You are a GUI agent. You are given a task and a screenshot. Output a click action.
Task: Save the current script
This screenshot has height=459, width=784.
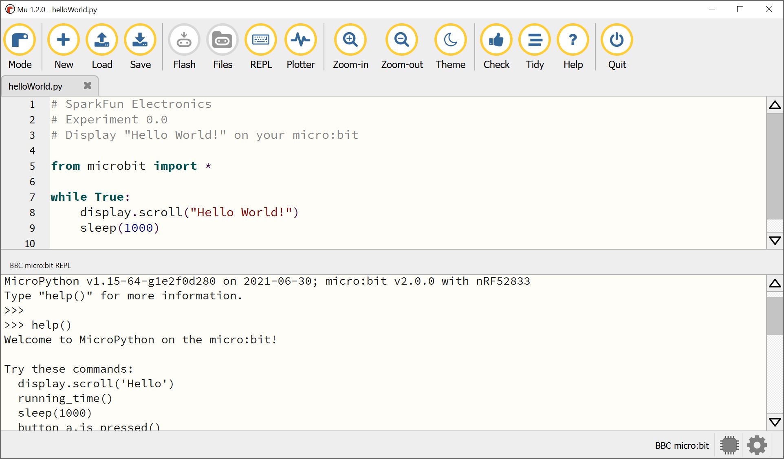[x=140, y=46]
